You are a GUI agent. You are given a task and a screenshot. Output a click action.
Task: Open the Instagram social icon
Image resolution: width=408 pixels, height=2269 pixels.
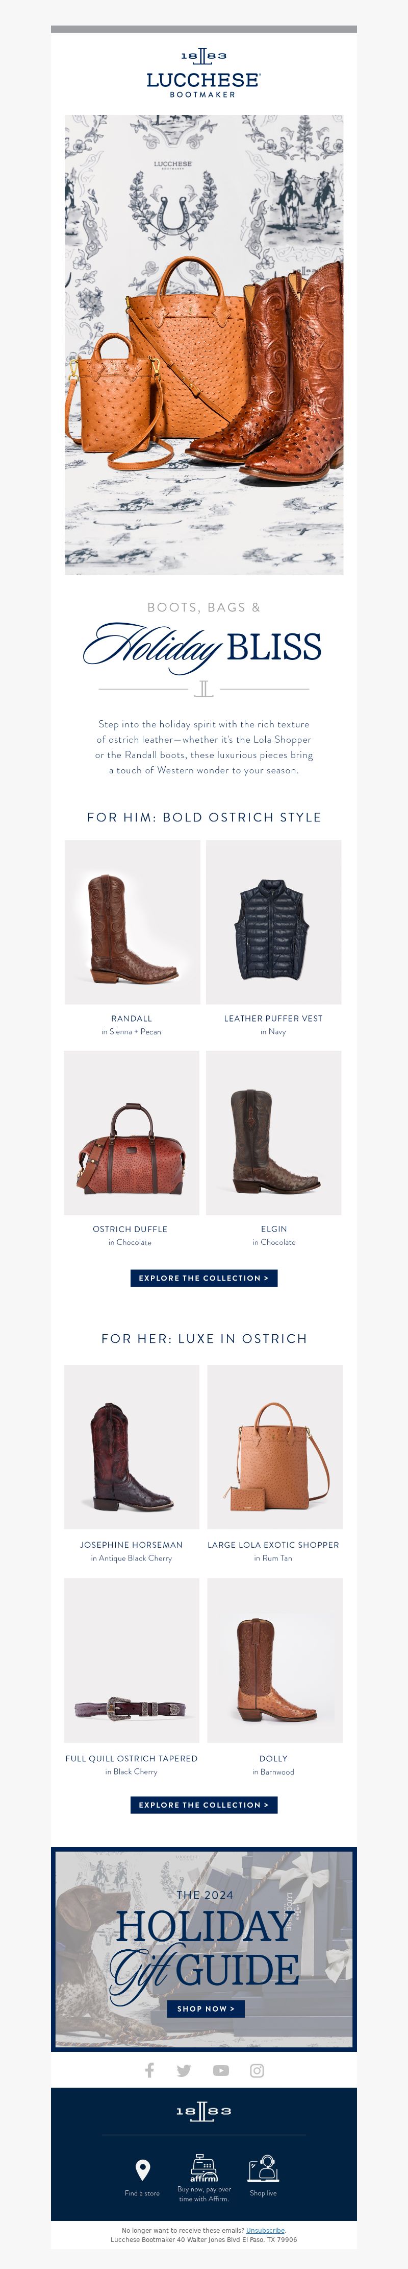(257, 2070)
